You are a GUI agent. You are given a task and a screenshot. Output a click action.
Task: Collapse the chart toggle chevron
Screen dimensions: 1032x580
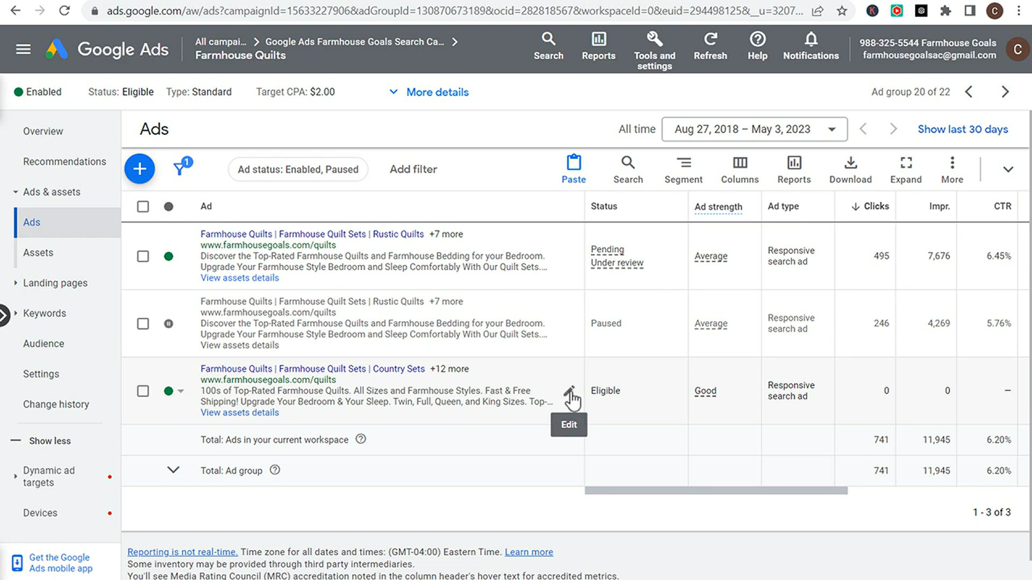click(1008, 169)
